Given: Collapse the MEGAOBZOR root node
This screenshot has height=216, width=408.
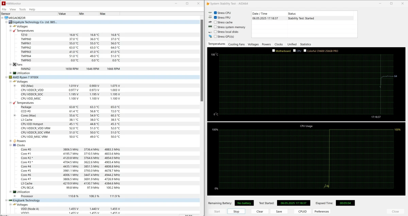Looking at the screenshot, I should (2, 18).
